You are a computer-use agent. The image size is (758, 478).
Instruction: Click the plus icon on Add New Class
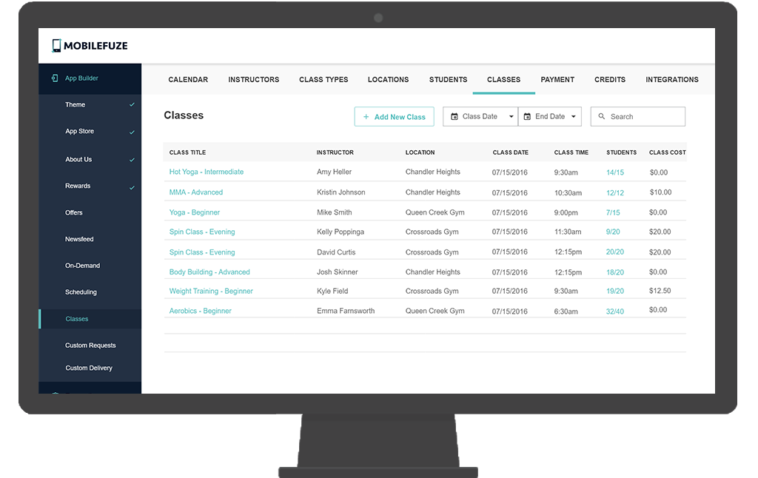(366, 117)
